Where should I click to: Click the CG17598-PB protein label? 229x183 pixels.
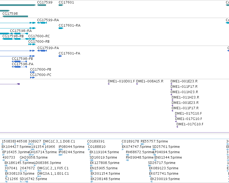click(x=22, y=59)
